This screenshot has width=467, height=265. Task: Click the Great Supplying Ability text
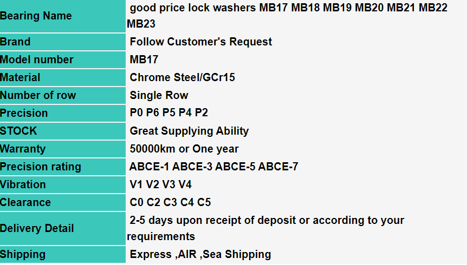click(190, 131)
